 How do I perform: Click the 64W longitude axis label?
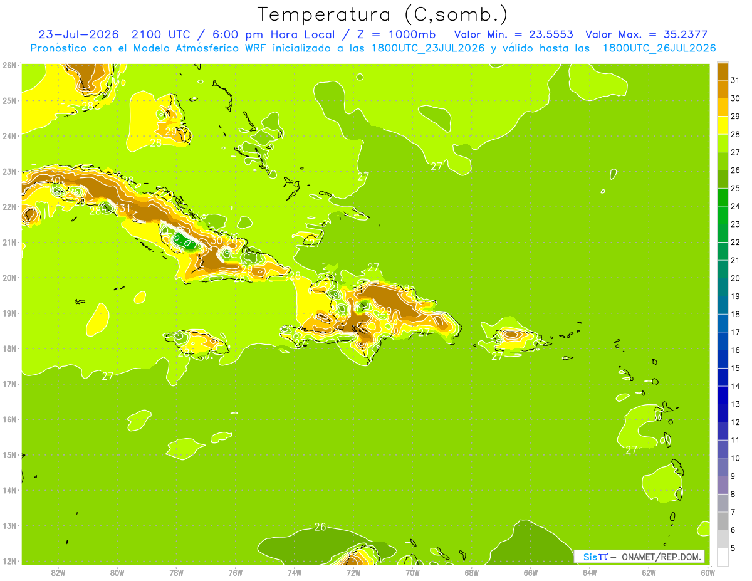[590, 572]
